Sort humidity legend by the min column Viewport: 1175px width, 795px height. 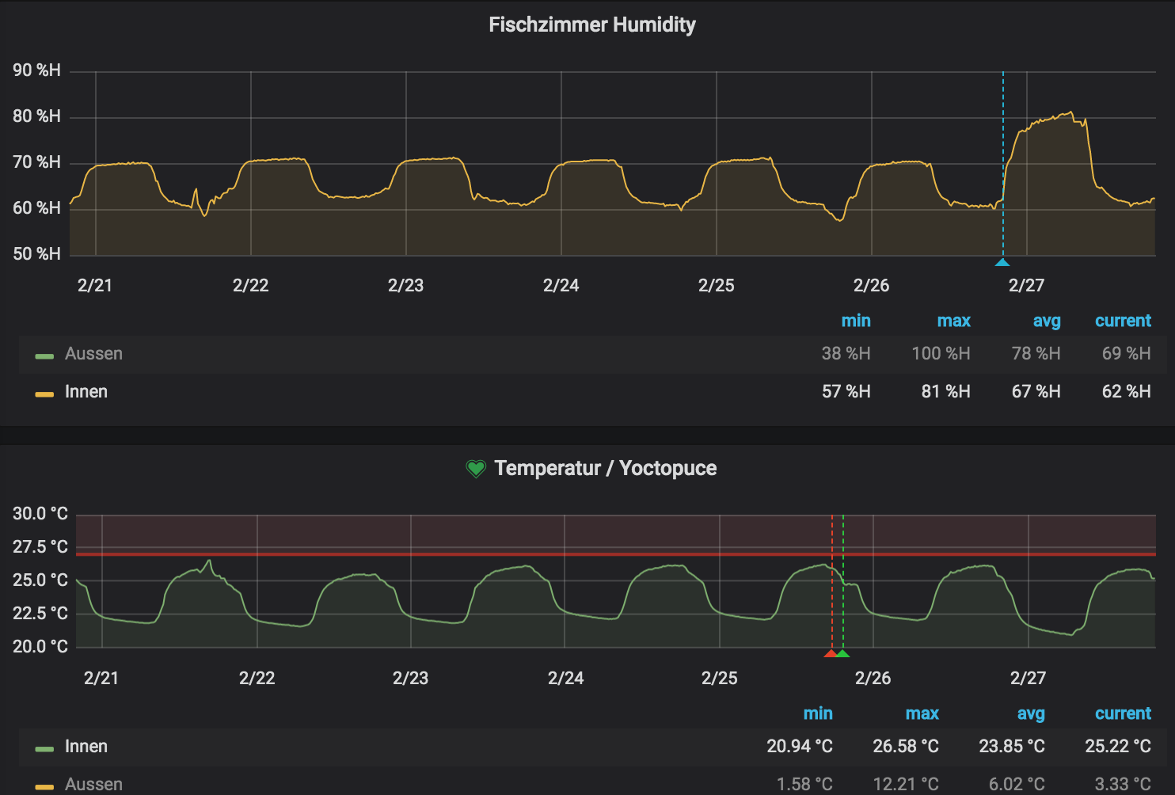pos(856,321)
